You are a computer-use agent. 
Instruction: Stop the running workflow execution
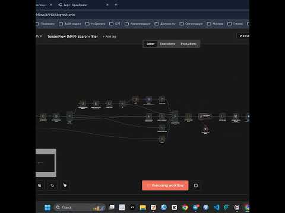(196, 185)
